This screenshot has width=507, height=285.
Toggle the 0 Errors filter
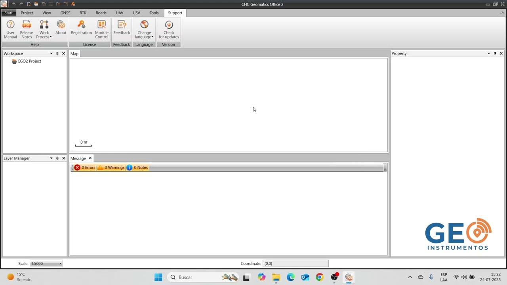coord(85,167)
